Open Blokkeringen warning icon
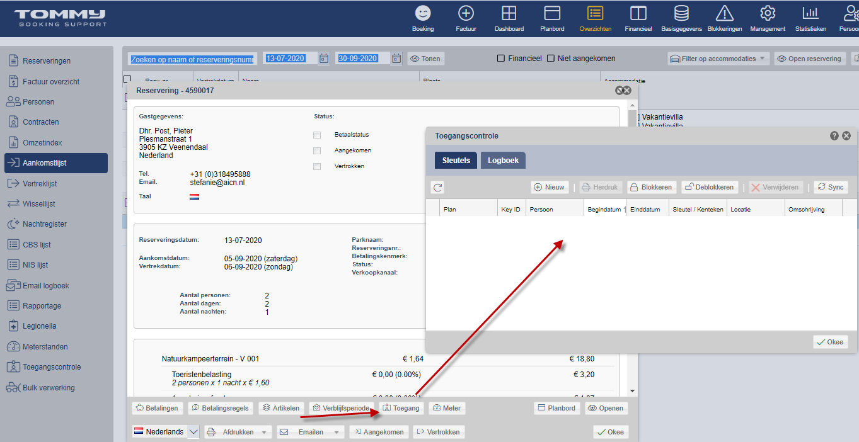859x442 pixels. [725, 18]
